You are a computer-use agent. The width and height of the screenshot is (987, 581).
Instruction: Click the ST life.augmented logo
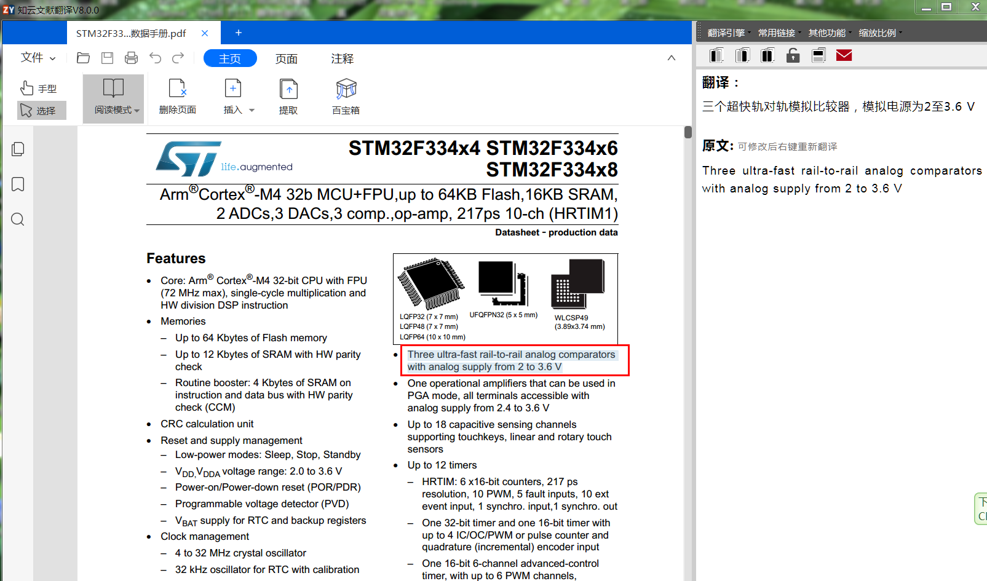coord(224,159)
